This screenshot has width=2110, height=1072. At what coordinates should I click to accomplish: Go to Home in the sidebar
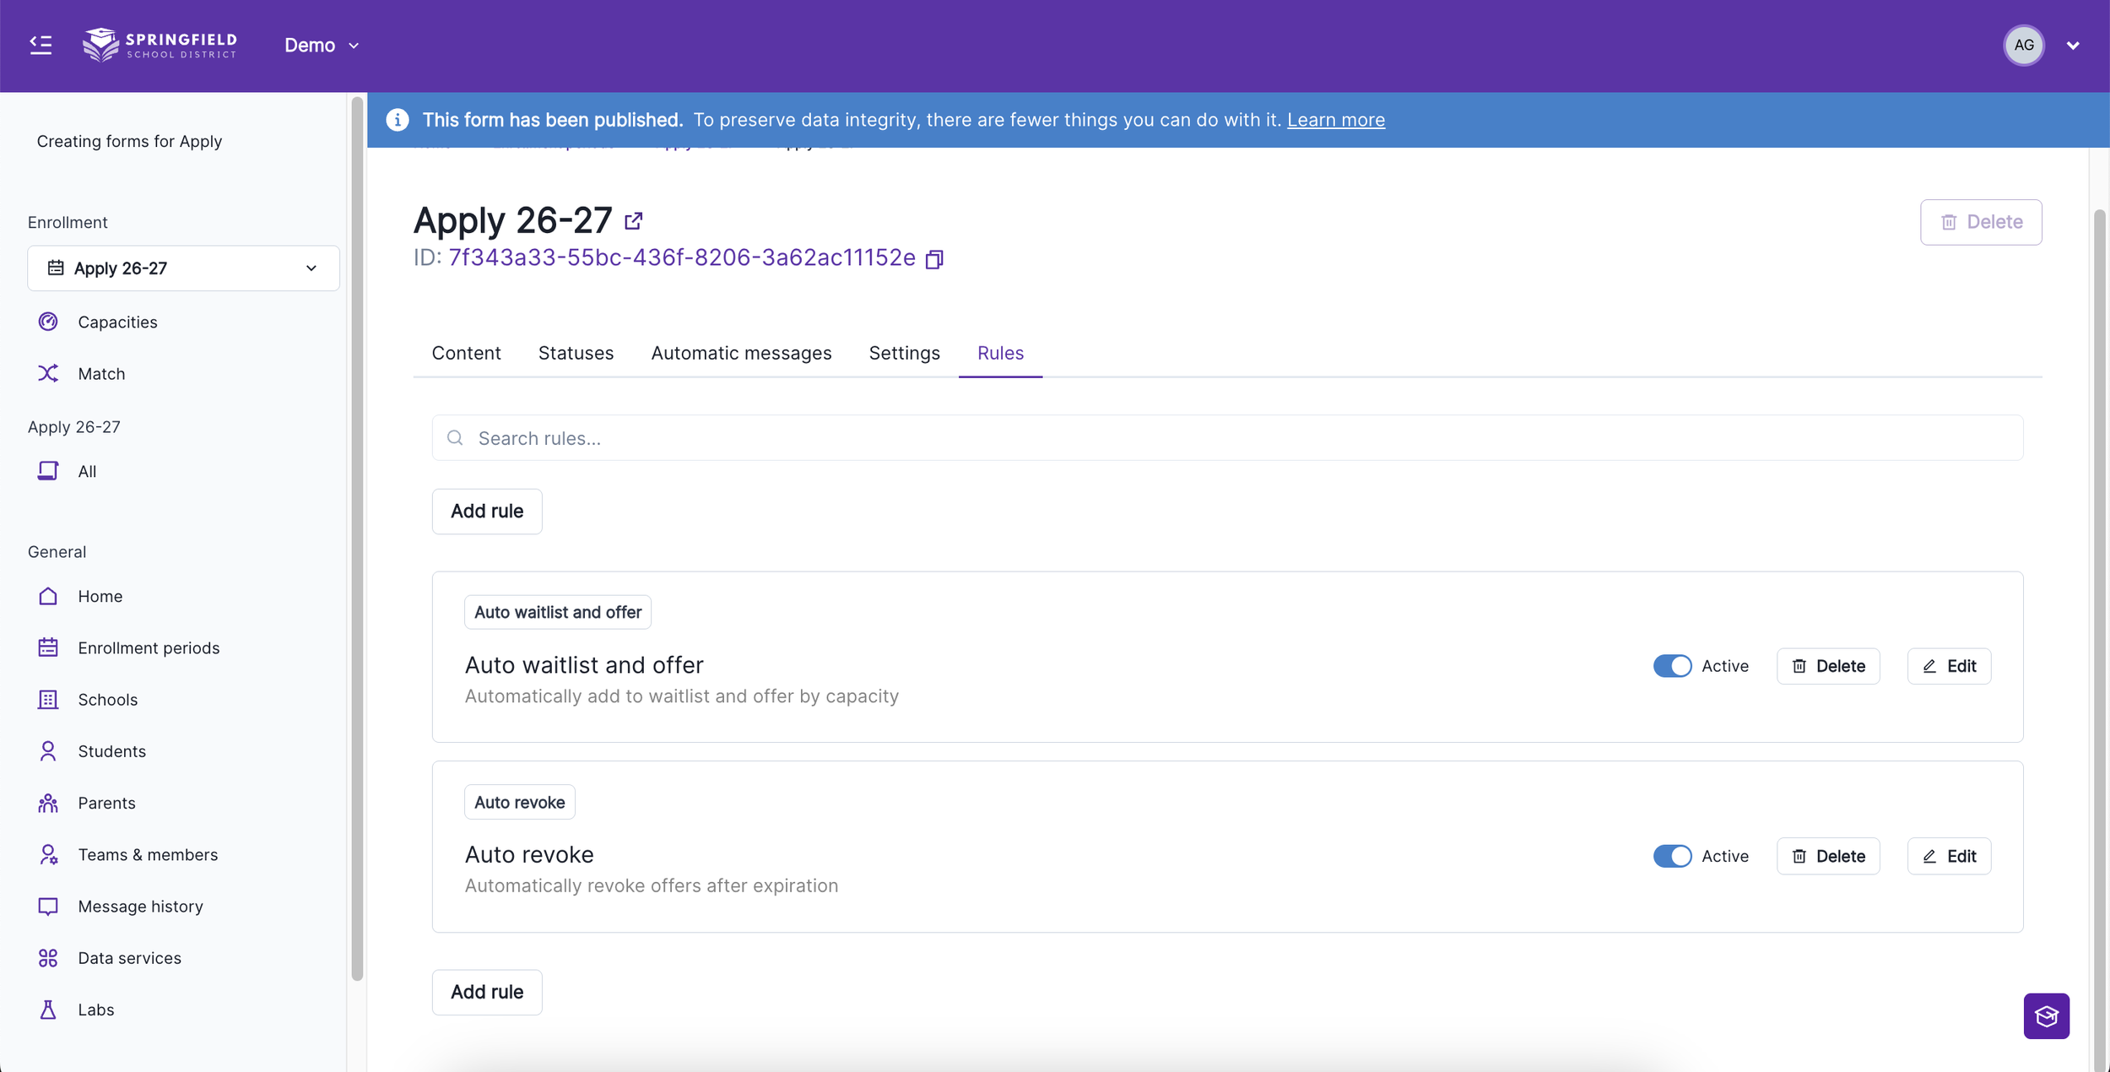pos(100,596)
